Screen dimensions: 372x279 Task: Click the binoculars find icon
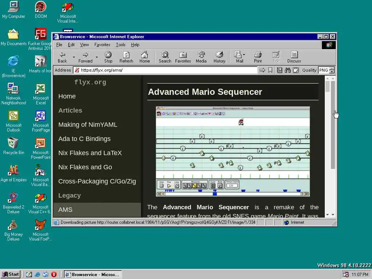click(288, 70)
